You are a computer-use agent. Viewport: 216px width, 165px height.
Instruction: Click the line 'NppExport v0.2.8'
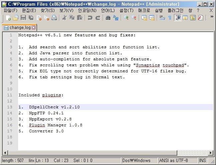pos(50,119)
